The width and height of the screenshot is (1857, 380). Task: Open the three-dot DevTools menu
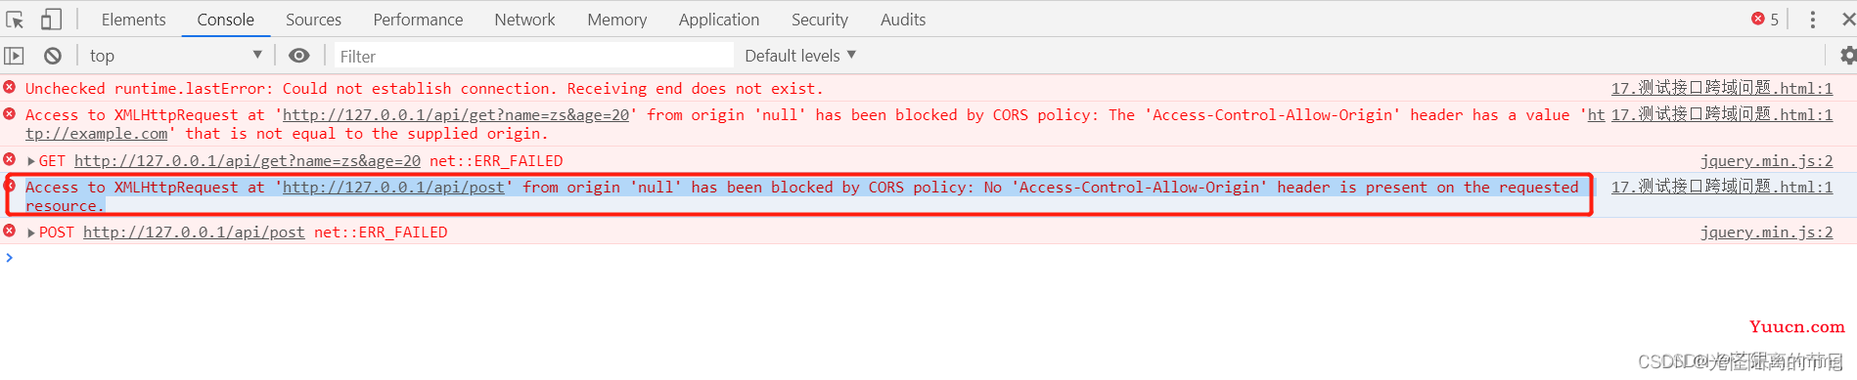pos(1812,20)
